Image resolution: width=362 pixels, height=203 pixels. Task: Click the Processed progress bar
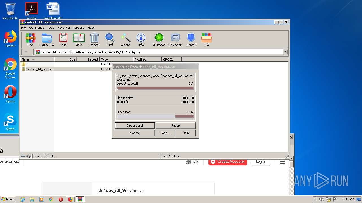156,116
